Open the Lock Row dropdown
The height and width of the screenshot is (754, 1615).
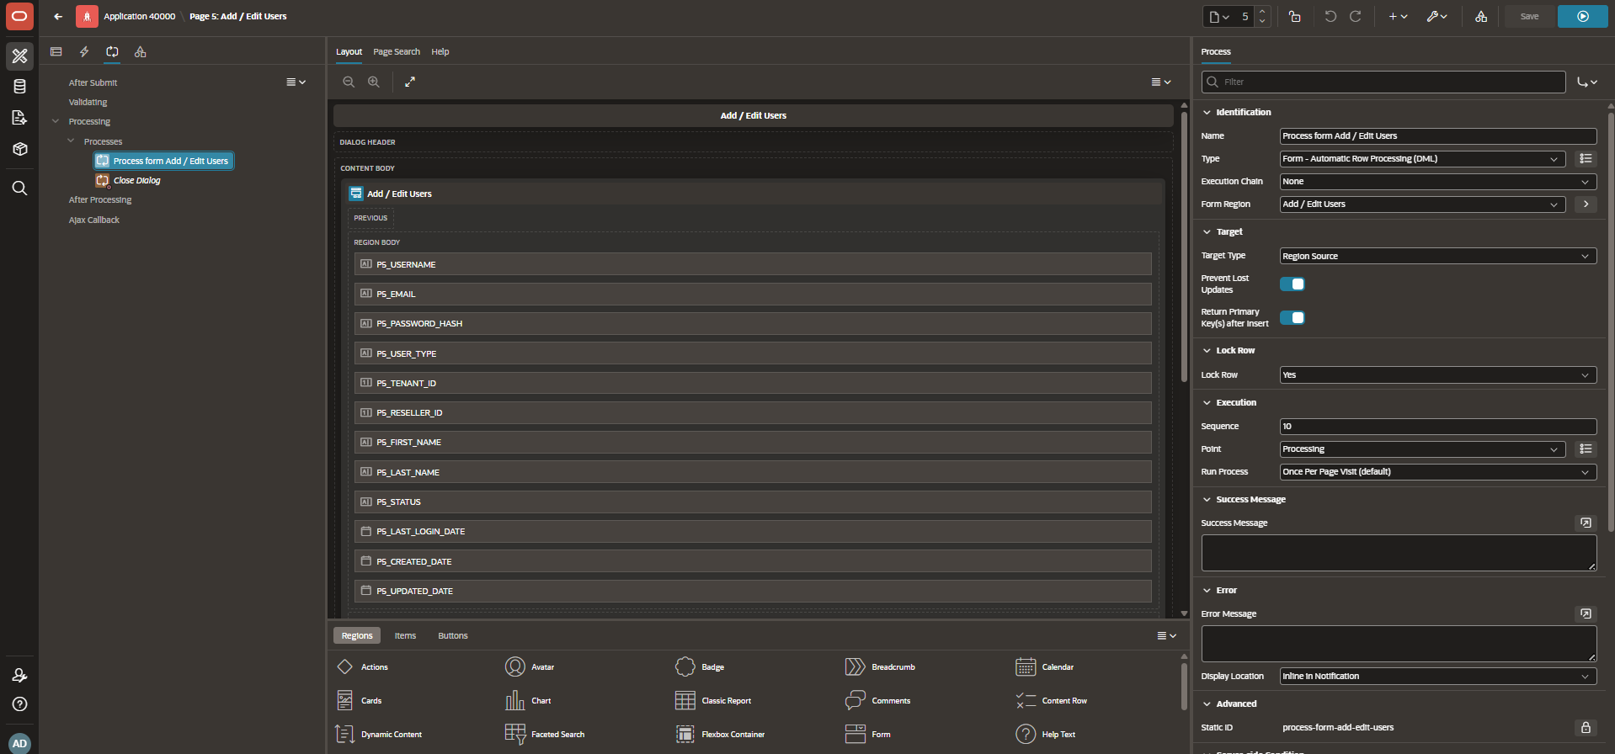(x=1438, y=374)
